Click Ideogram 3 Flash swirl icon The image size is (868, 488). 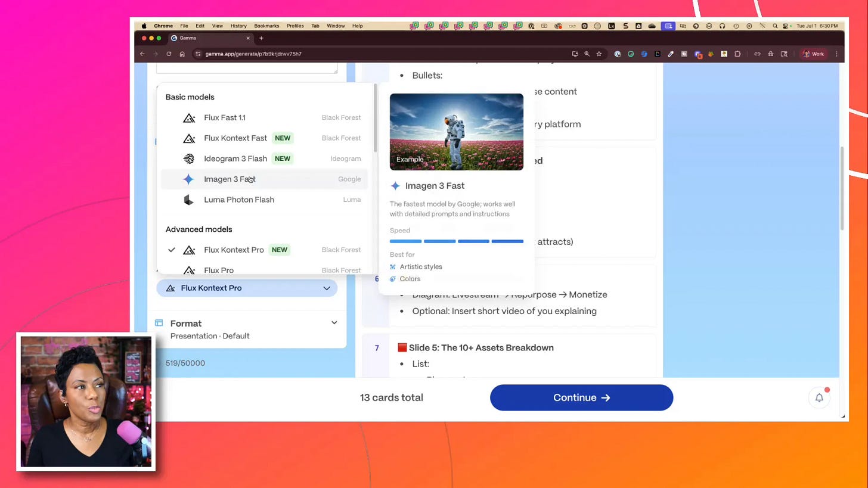pos(189,158)
